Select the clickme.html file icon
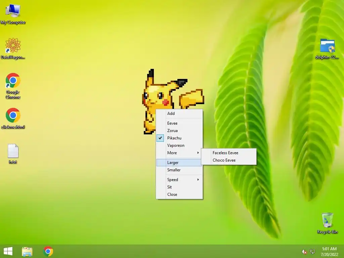This screenshot has height=258, width=344. click(13, 118)
